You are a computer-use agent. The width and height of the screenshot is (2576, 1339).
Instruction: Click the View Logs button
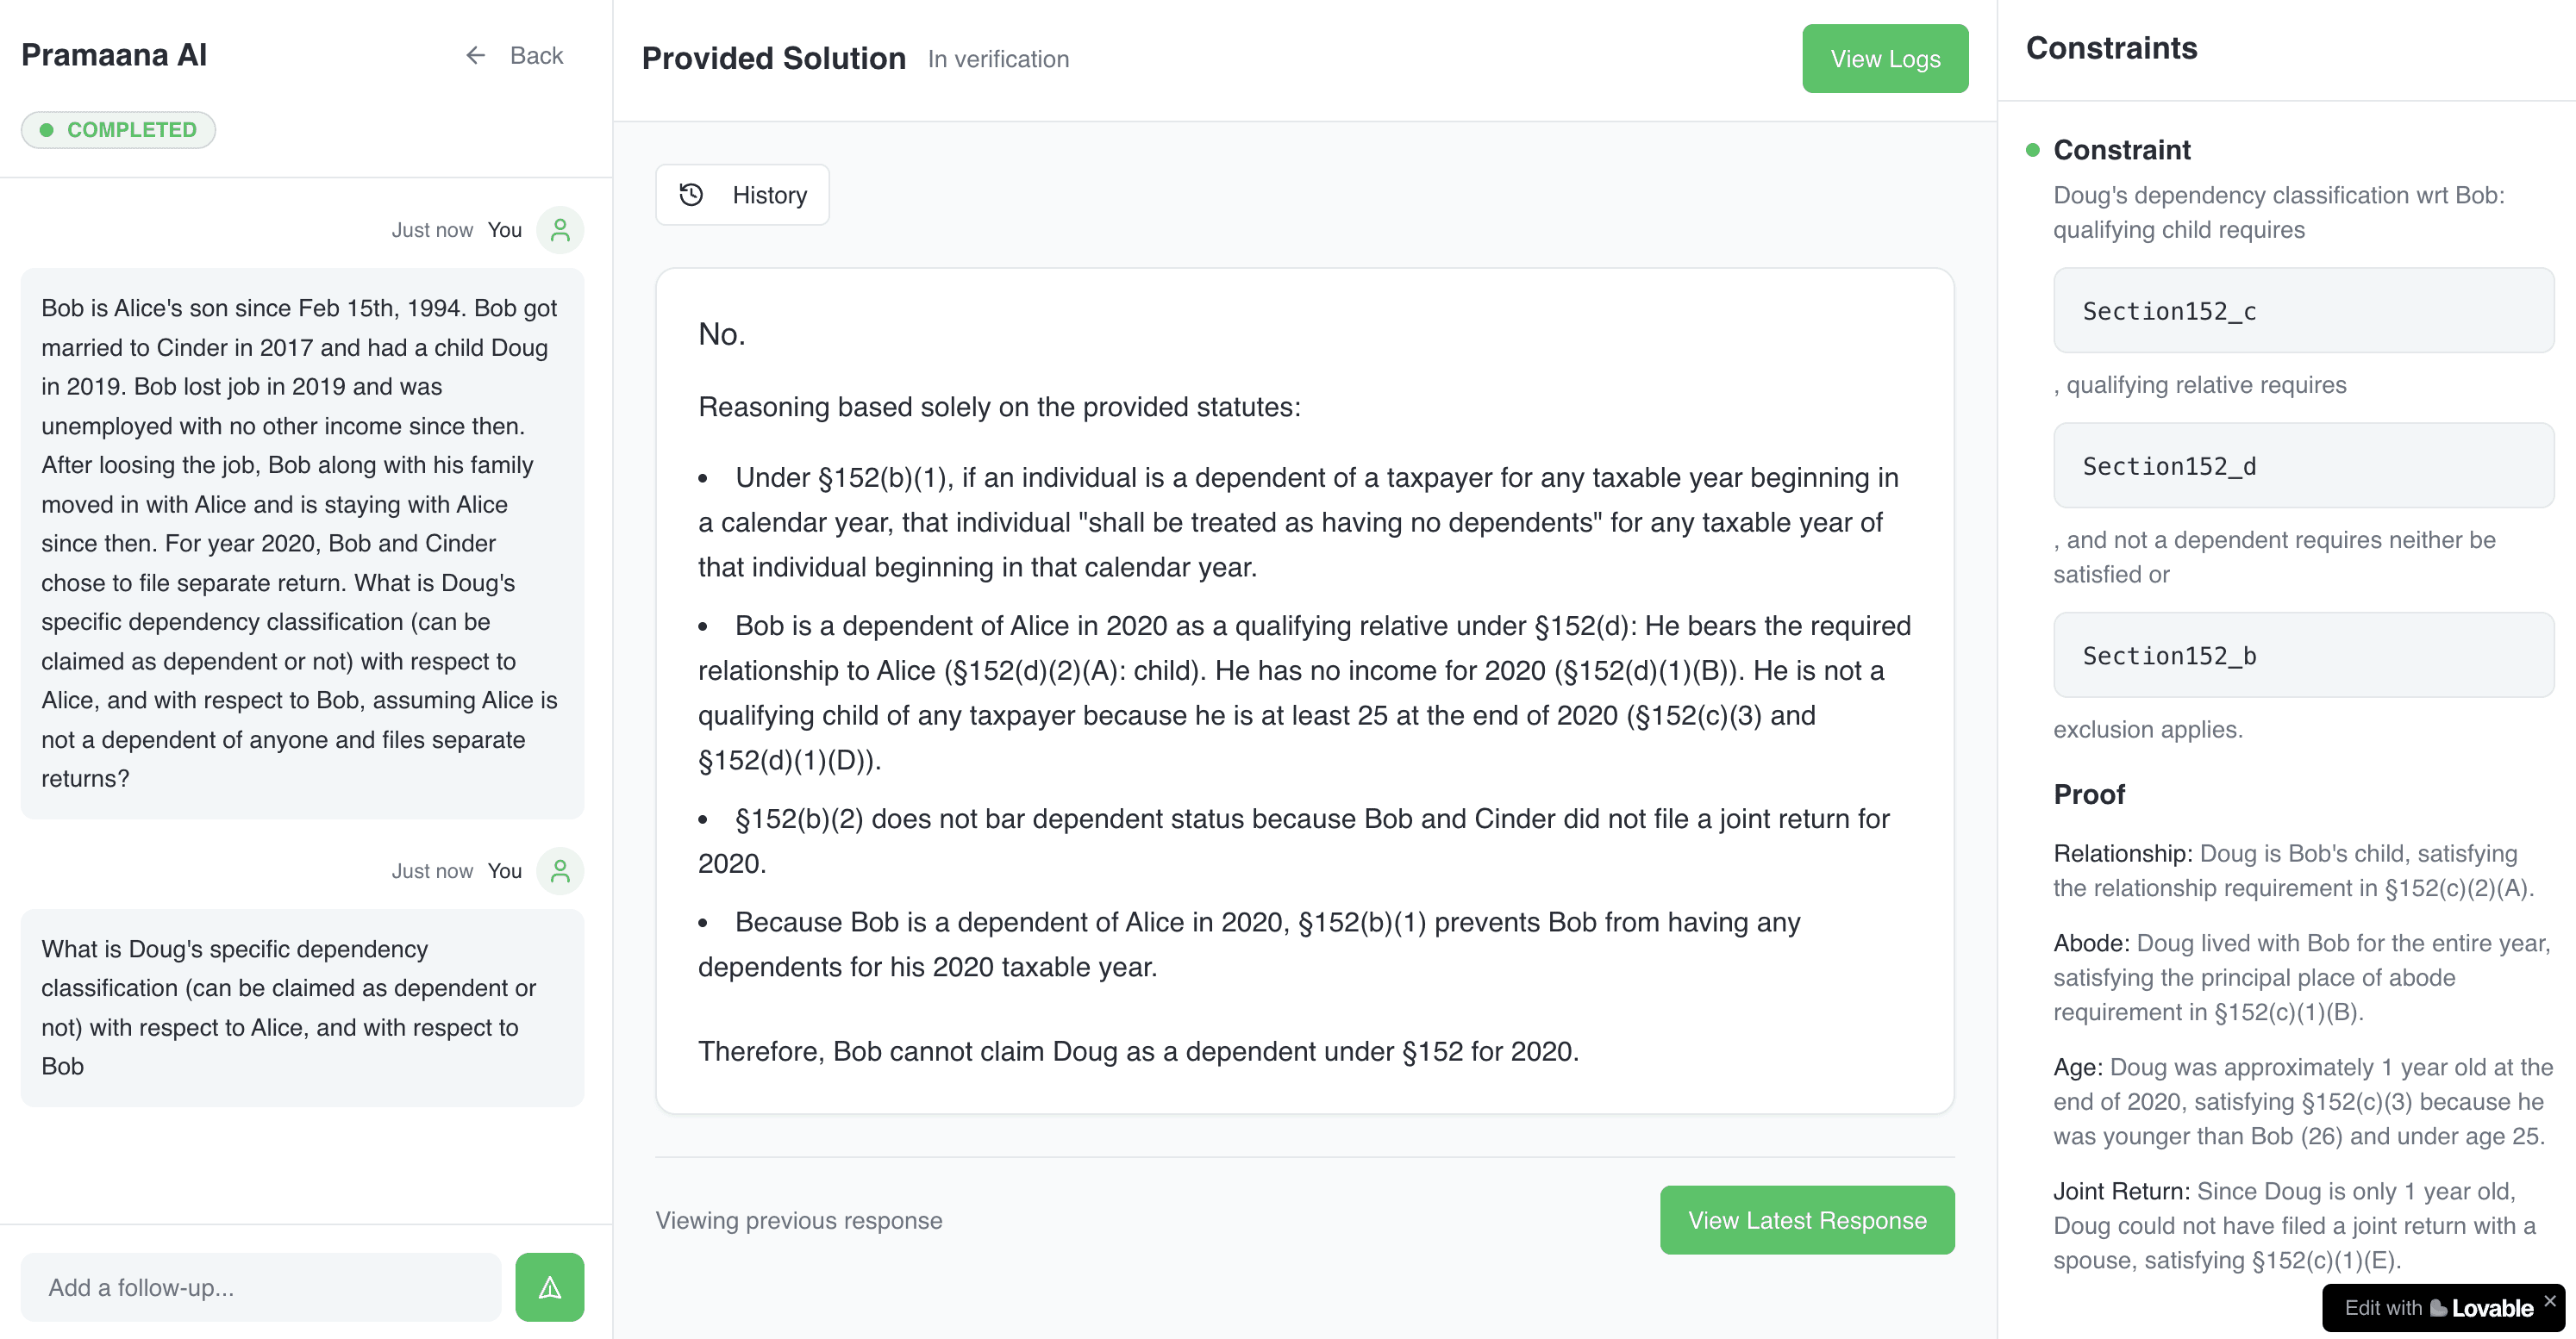[1884, 58]
